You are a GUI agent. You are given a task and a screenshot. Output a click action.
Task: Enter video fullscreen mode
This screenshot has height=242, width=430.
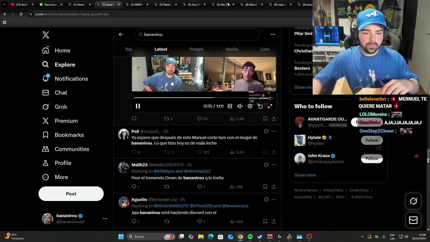pos(270,106)
